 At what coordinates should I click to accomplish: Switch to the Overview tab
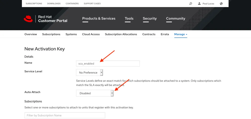tap(31, 34)
